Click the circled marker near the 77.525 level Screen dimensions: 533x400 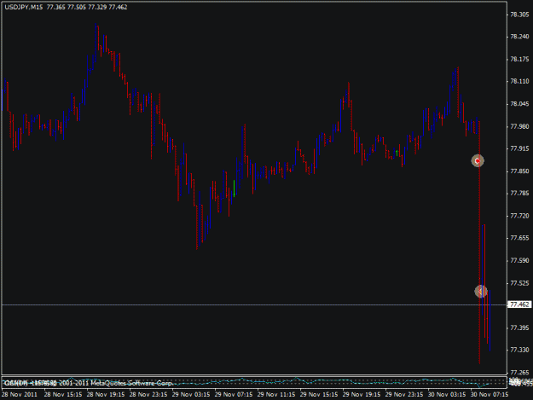(x=481, y=291)
